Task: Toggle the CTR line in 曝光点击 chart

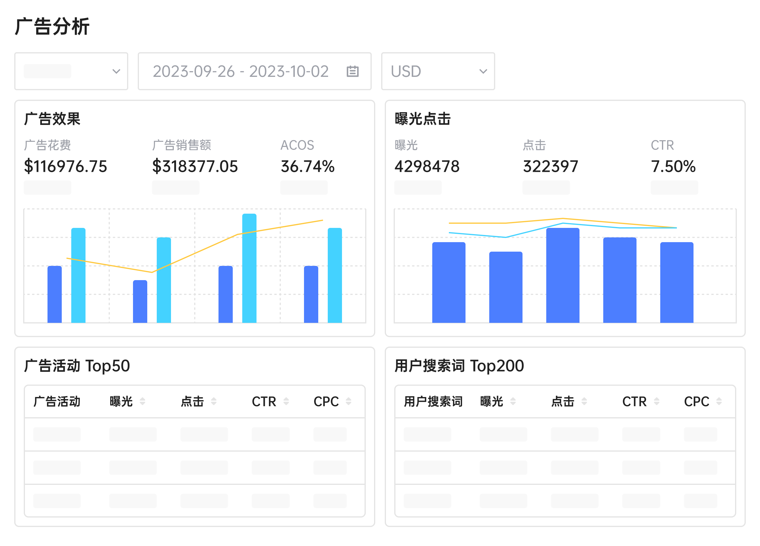Action: 563,224
